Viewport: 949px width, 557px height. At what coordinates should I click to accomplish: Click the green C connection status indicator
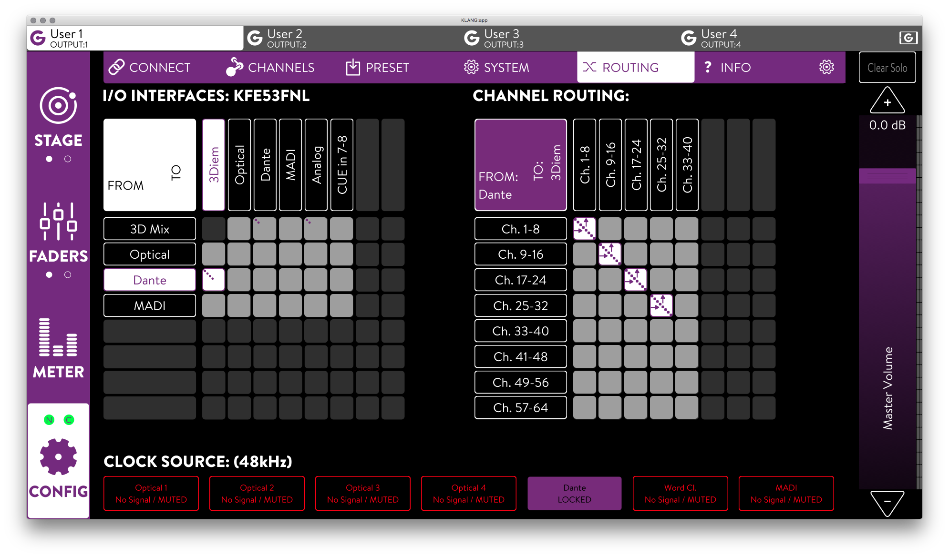click(69, 420)
